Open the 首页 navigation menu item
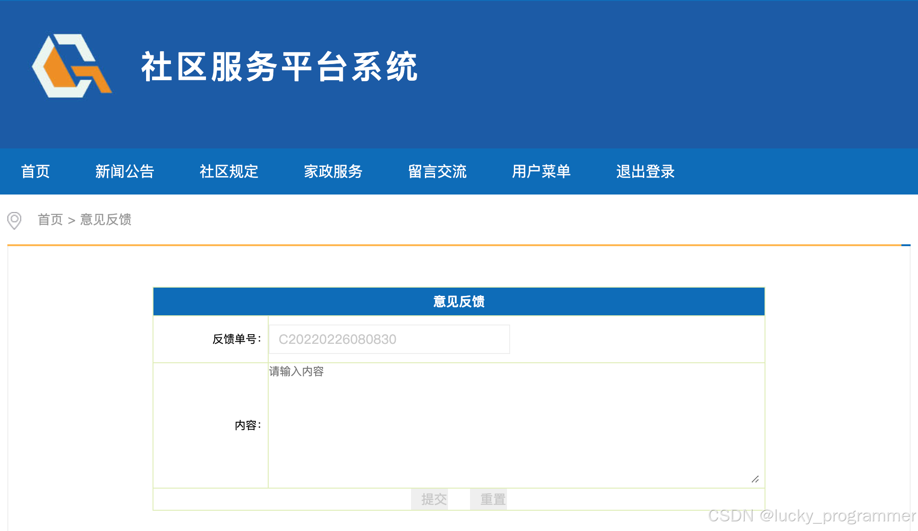Viewport: 918px width, 531px height. tap(35, 171)
